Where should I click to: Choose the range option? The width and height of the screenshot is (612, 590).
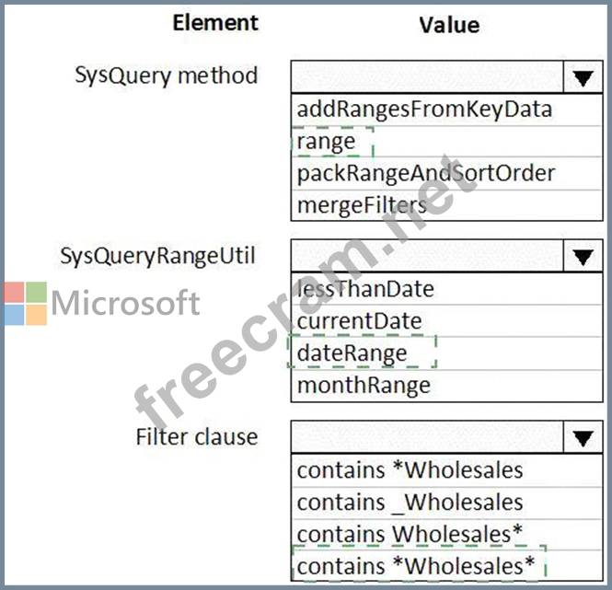[x=327, y=142]
